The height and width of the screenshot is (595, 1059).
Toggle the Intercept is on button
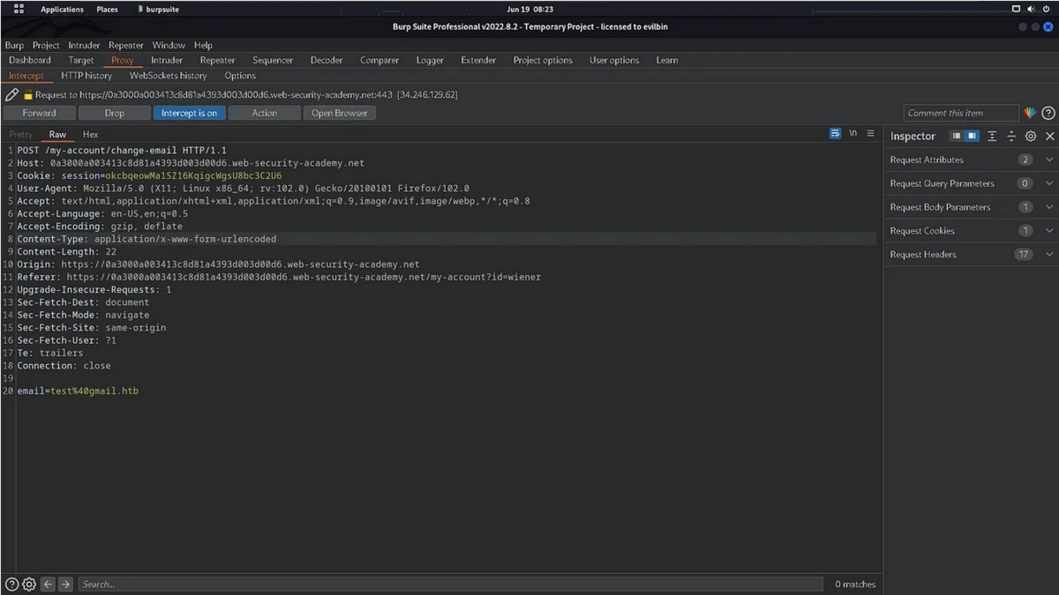[189, 113]
